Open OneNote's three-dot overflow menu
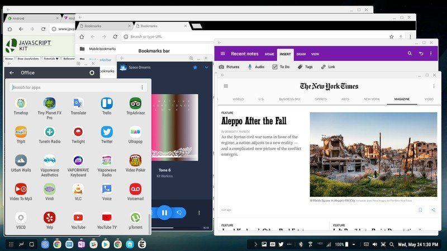 (x=431, y=54)
